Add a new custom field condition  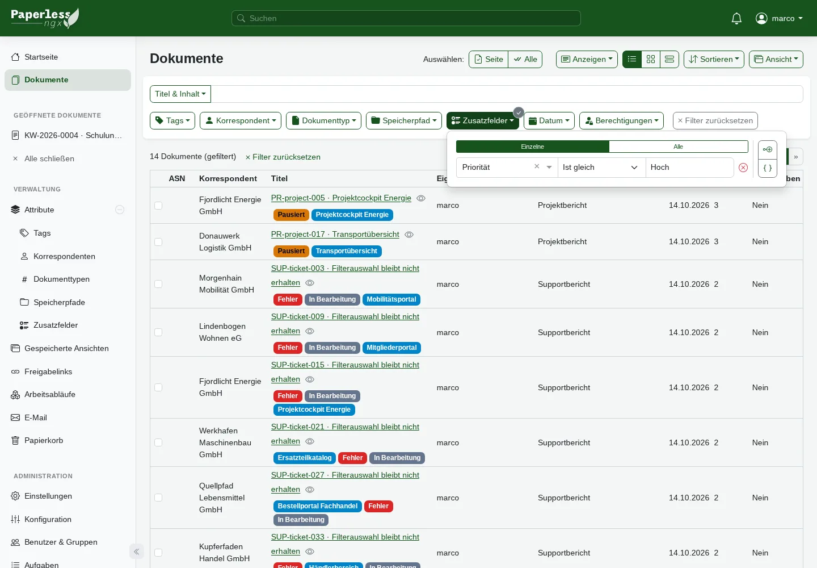(x=768, y=150)
